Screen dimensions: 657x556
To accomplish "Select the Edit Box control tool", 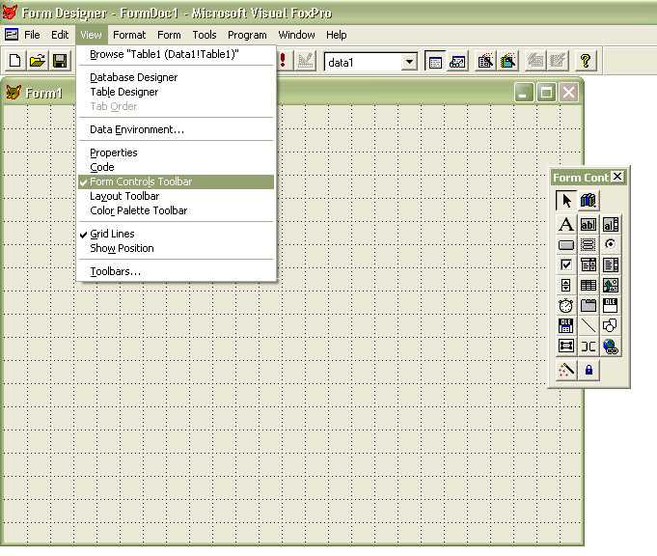I will [x=611, y=224].
